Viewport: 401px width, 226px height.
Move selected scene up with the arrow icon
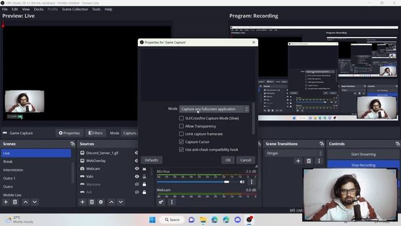click(26, 202)
